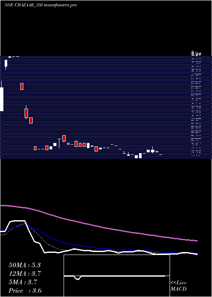Screen dimensions: 212x297
Task: Click the 12MA : 3.7 label
Action: pyautogui.click(x=25, y=274)
